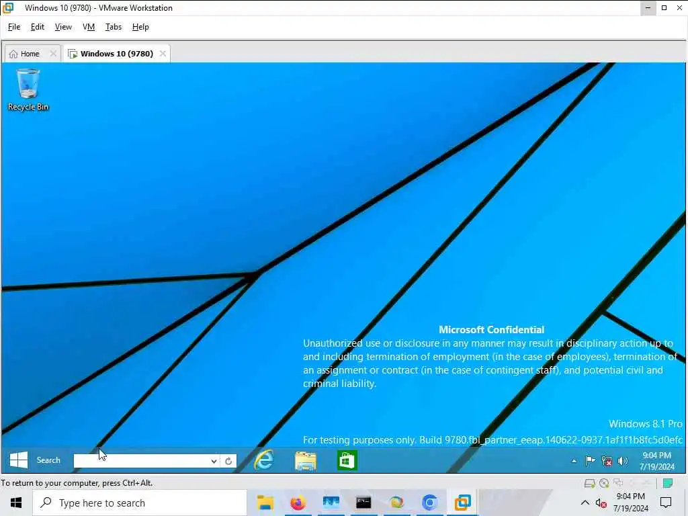Click the host 'Type here to search' box
Screen dimensions: 688x516
pyautogui.click(x=140, y=503)
